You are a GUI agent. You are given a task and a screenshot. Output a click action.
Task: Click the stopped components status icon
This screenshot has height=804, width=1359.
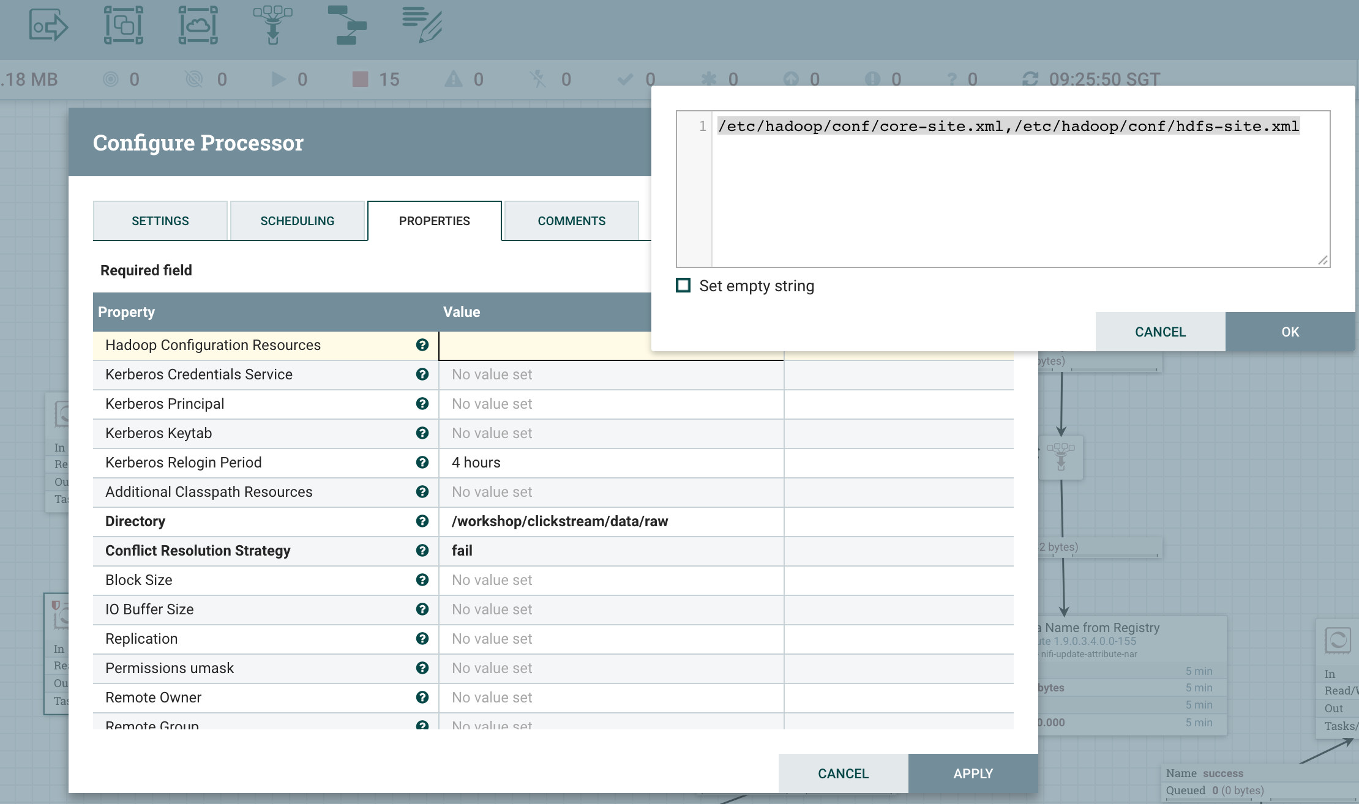(361, 79)
